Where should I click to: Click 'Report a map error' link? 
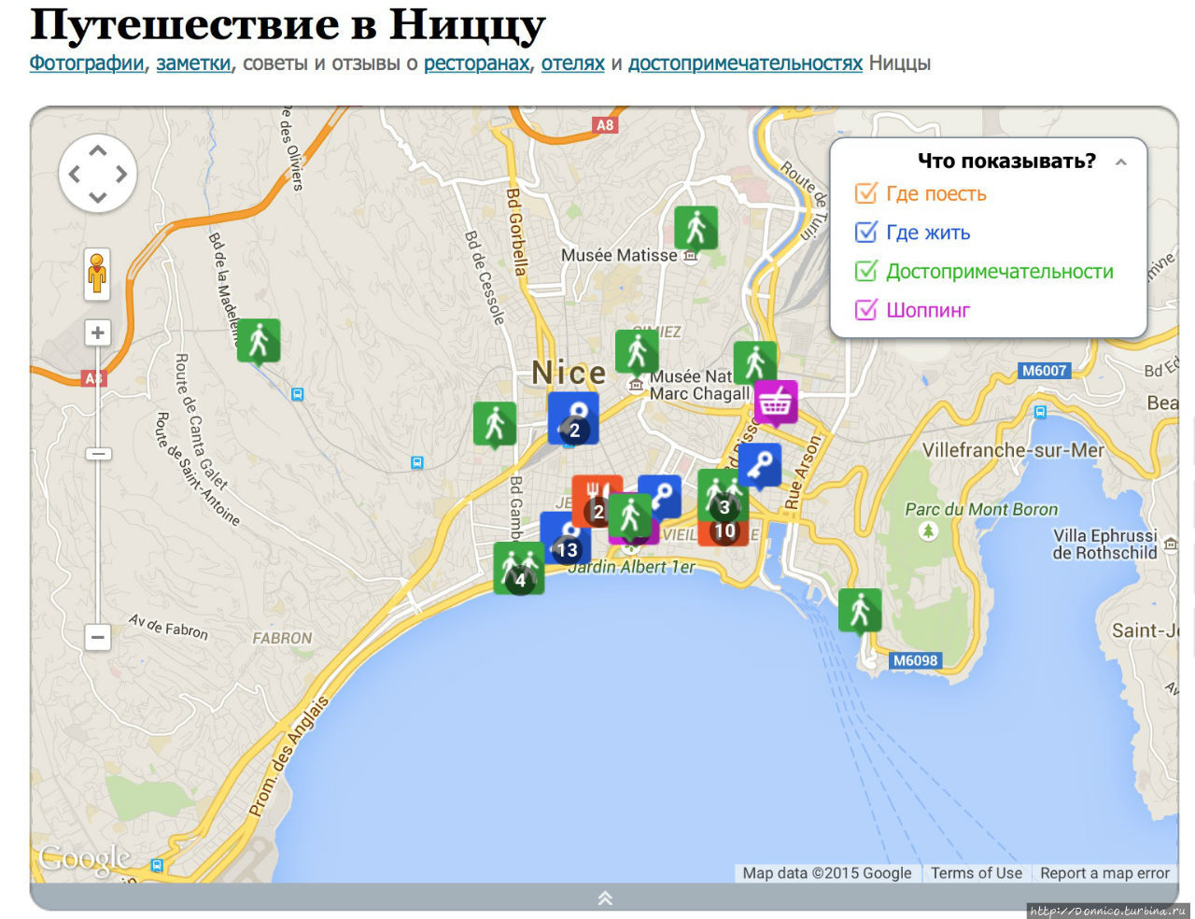coord(1104,873)
